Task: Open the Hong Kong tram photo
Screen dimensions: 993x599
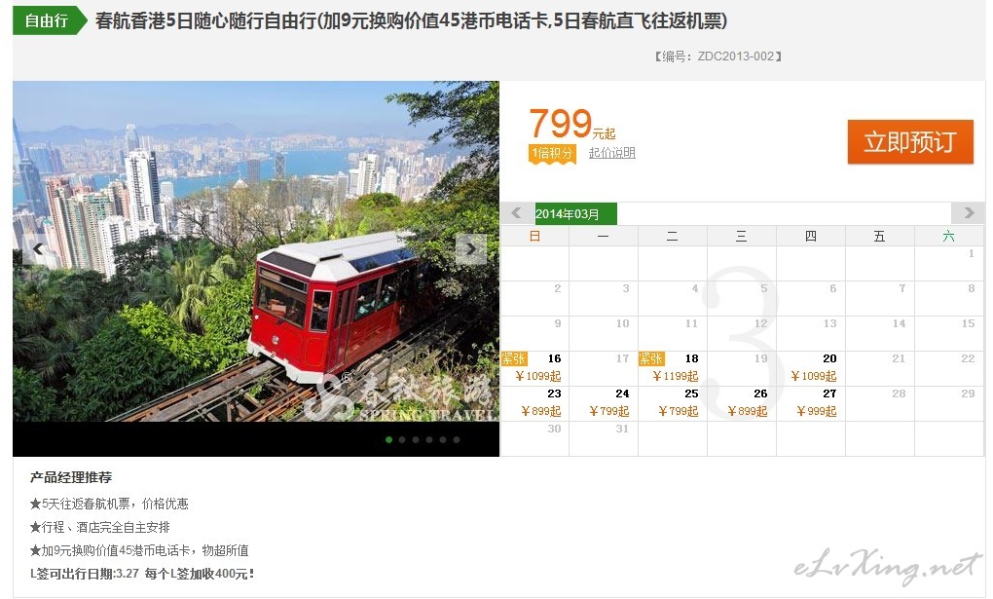Action: (256, 251)
